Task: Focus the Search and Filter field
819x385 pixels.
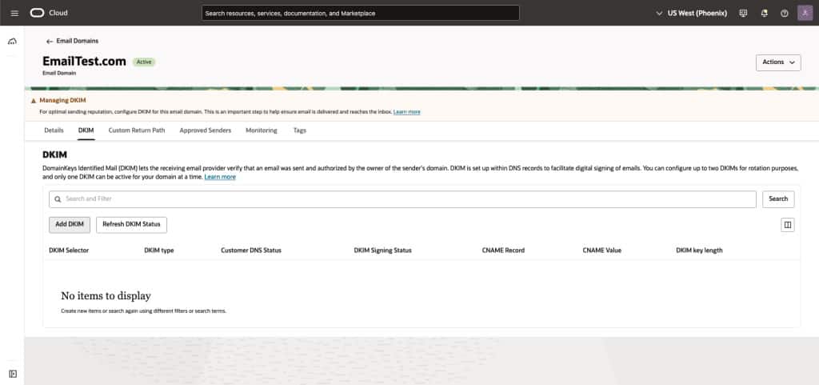Action: click(x=403, y=199)
